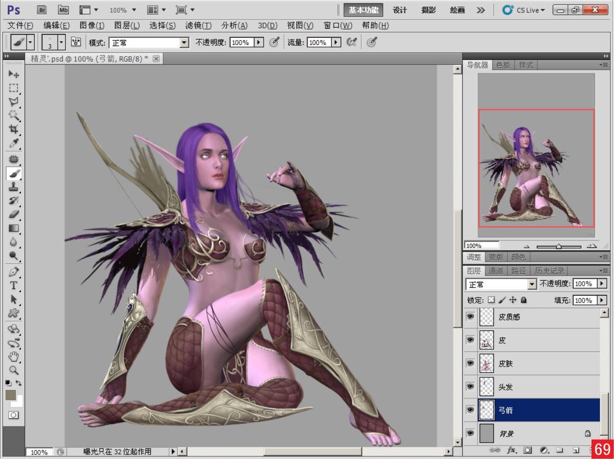Select the Blur tool

[x=14, y=243]
